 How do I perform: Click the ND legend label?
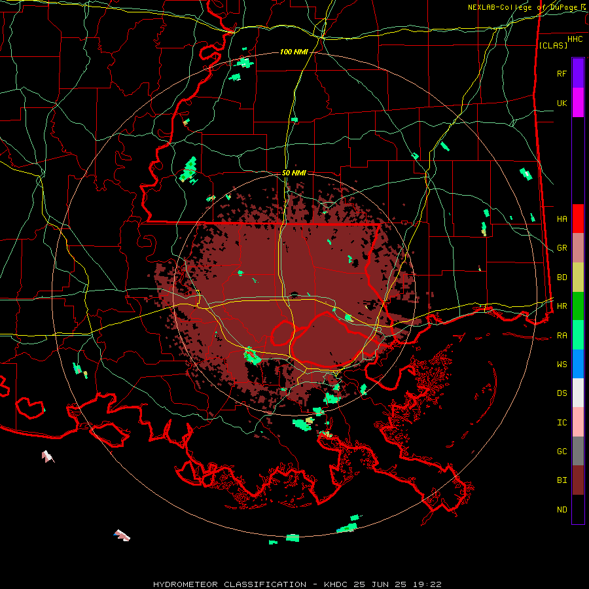(562, 510)
